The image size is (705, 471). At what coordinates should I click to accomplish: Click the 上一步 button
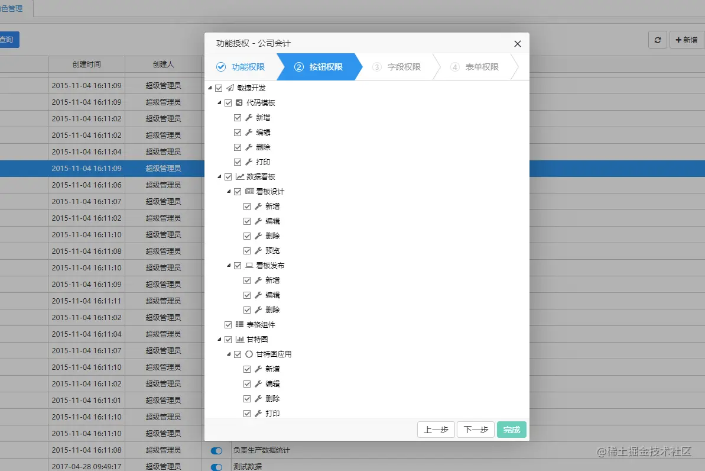pyautogui.click(x=436, y=430)
